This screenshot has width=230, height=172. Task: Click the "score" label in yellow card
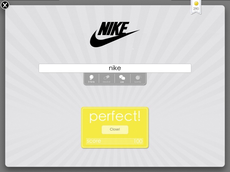tap(94, 141)
